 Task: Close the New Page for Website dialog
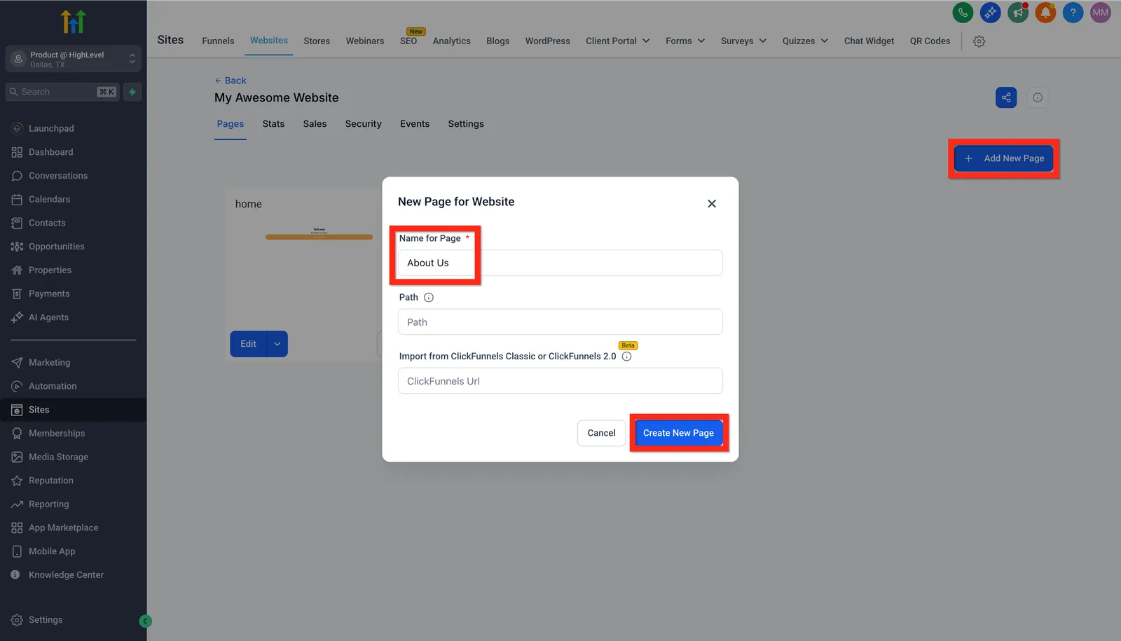[712, 204]
